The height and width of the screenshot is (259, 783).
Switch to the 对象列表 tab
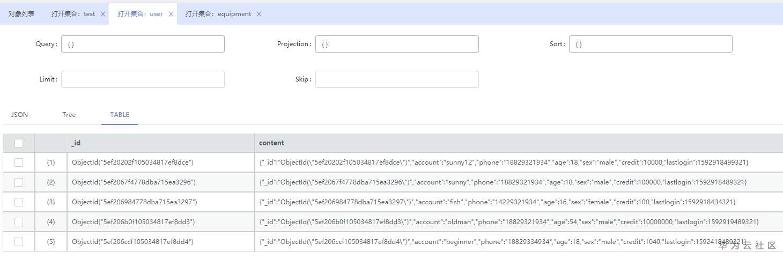[x=21, y=14]
